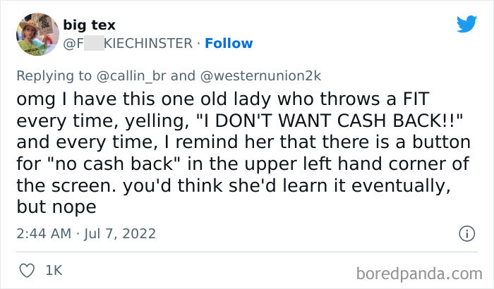Click the 1K likes count
The width and height of the screenshot is (494, 289).
(54, 269)
